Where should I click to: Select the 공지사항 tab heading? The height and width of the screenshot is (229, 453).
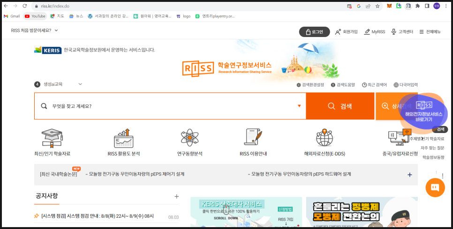tap(47, 196)
